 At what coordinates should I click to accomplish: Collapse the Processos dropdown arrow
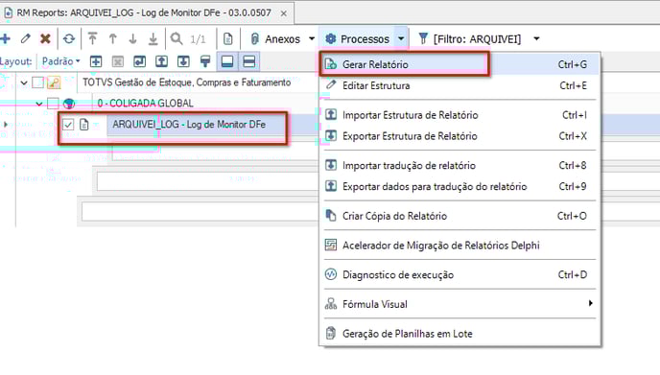401,38
